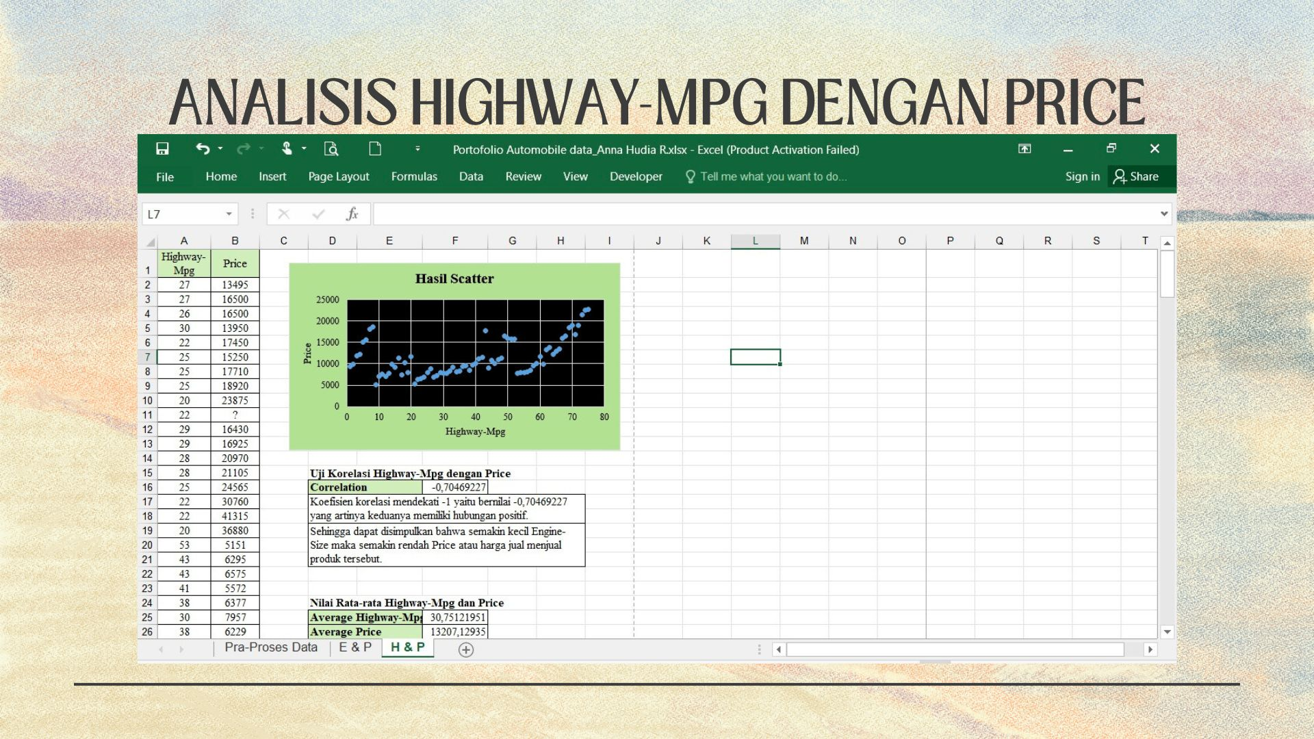The height and width of the screenshot is (739, 1314).
Task: Open the Undo history dropdown arrow
Action: (220, 148)
